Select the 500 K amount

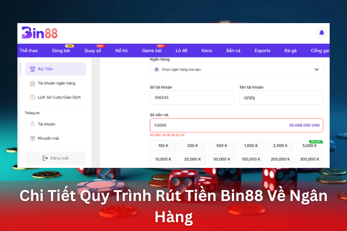tap(222, 146)
